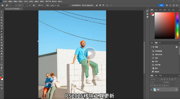Open the Mode dropdown in options bar

pyautogui.click(x=59, y=5)
